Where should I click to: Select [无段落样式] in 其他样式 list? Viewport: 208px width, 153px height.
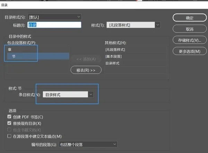pos(136,50)
